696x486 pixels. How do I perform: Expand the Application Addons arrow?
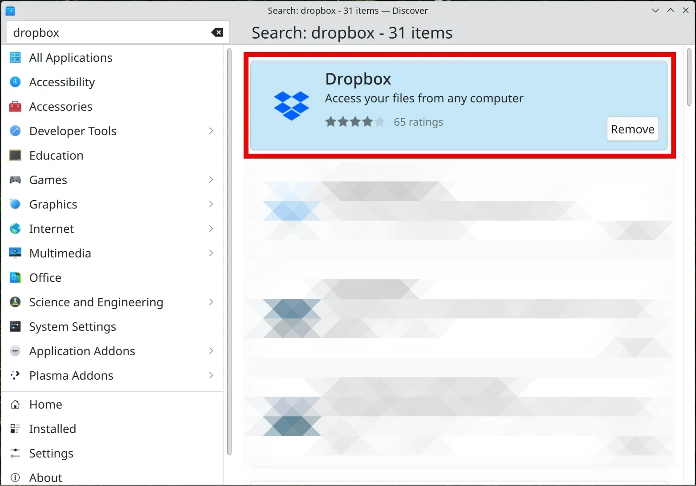coord(211,351)
